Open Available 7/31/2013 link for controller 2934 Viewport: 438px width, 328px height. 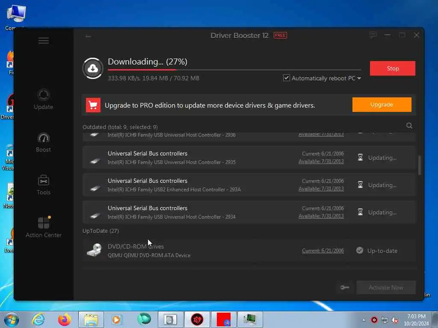click(x=321, y=216)
